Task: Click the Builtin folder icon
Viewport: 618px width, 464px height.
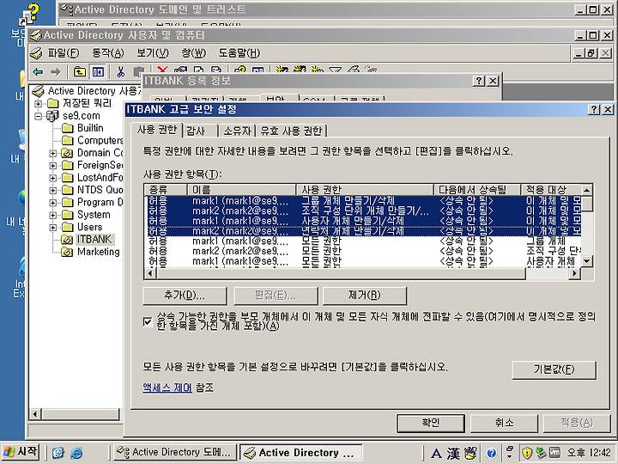Action: pos(68,128)
